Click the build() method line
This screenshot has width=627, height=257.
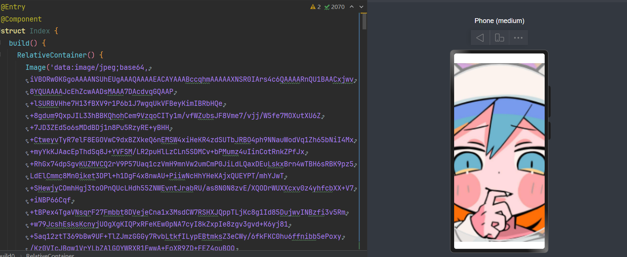(27, 43)
